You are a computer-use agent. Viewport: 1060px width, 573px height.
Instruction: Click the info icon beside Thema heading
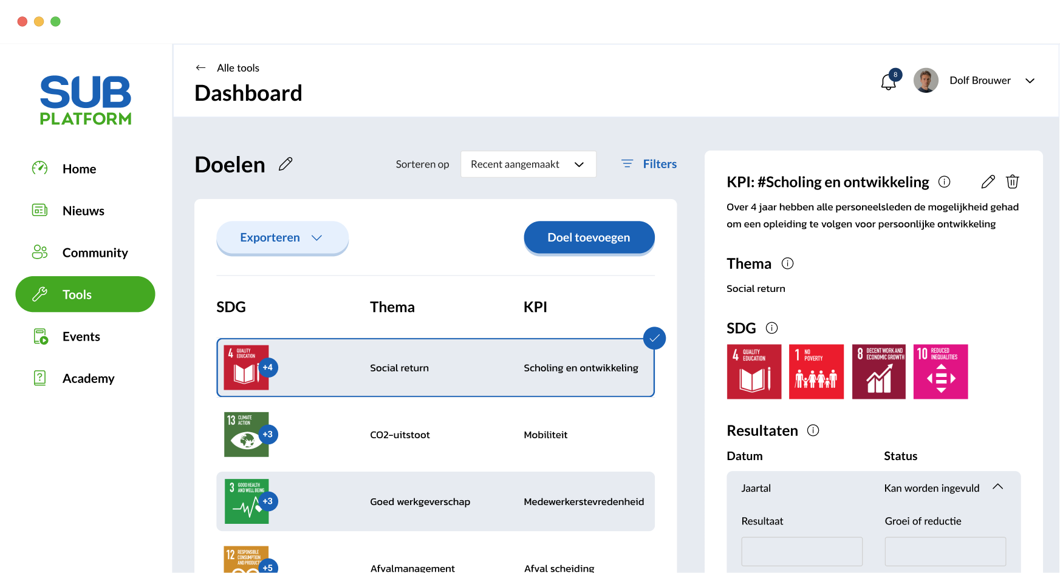(787, 263)
